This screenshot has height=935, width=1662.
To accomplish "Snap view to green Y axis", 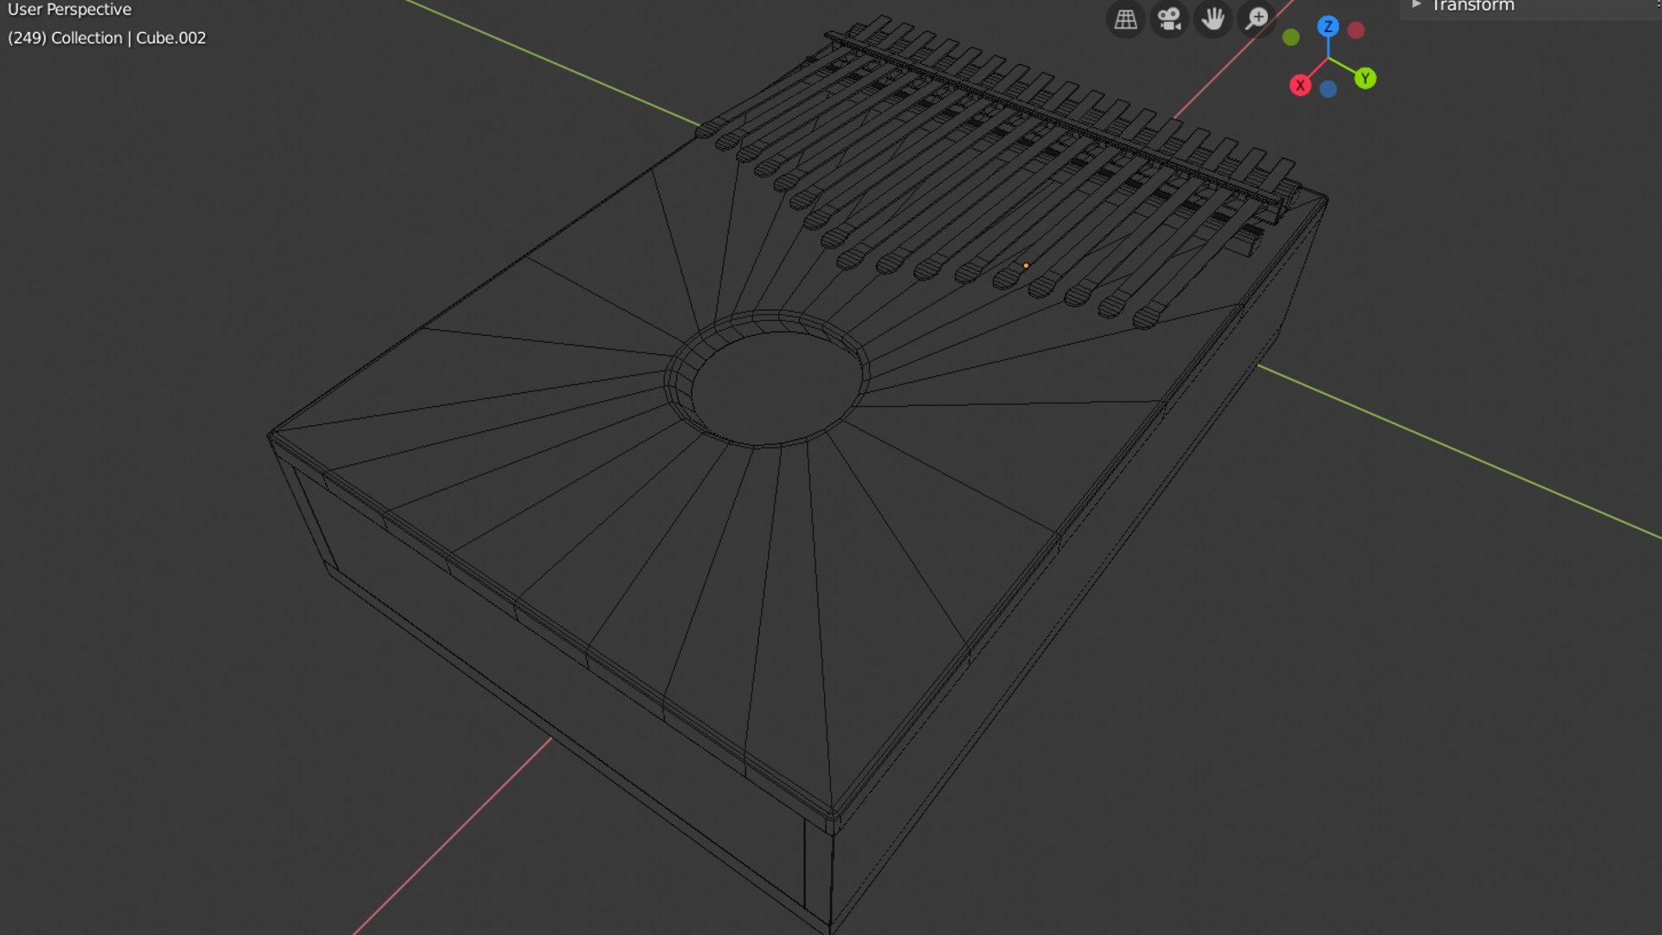I will coord(1365,79).
